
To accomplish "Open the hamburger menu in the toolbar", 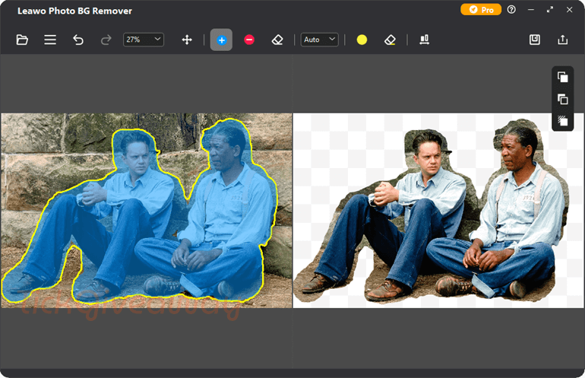I will coord(50,40).
